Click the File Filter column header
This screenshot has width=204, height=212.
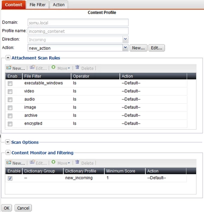click(x=47, y=76)
